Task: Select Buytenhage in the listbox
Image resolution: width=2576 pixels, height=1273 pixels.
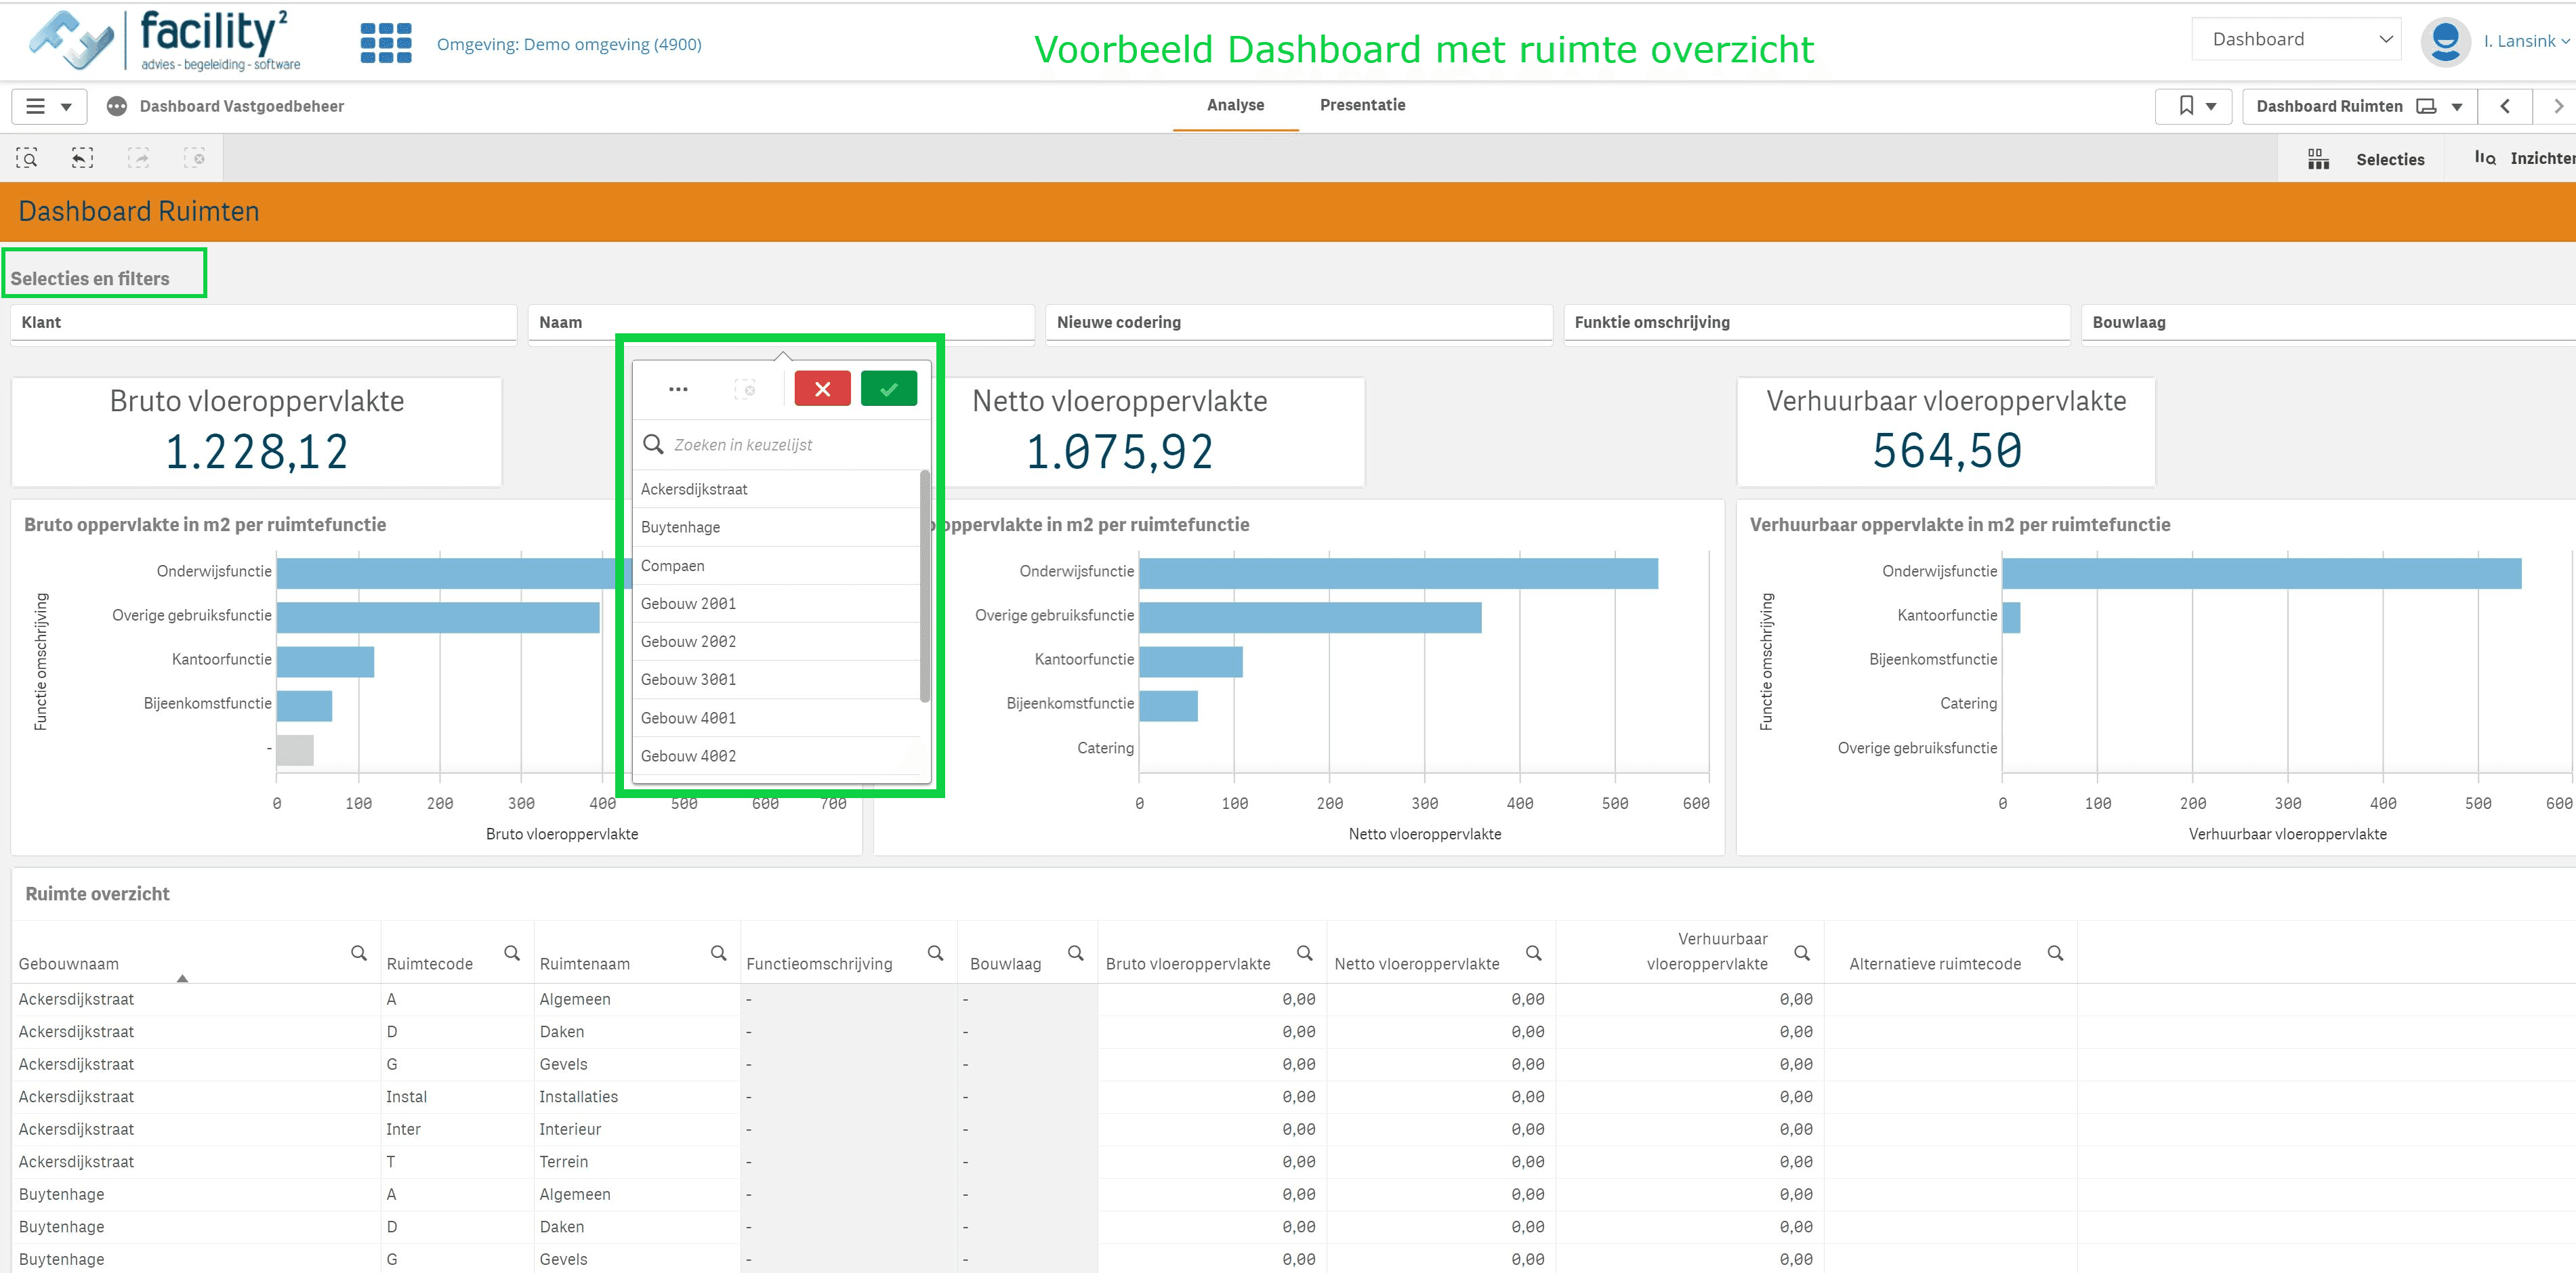Action: pyautogui.click(x=680, y=527)
